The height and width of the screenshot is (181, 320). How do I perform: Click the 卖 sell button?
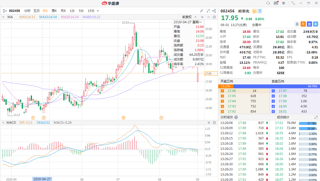click(309, 24)
